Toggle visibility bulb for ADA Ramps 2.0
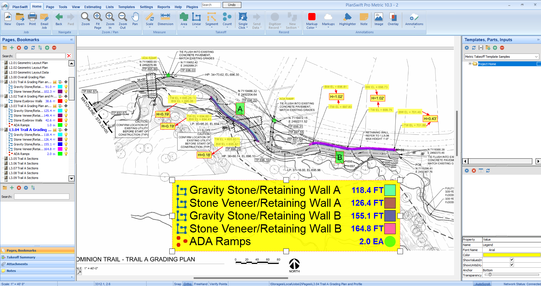This screenshot has width=541, height=286. tap(66, 154)
